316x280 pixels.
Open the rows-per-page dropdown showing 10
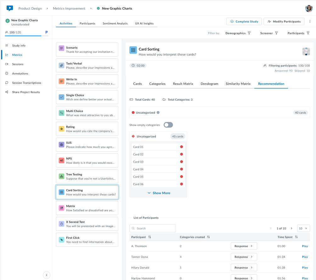303,228
